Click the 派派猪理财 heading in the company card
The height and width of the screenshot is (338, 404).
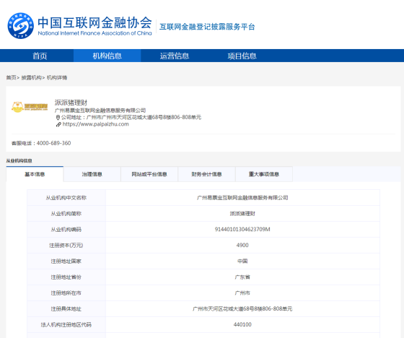[x=71, y=103]
